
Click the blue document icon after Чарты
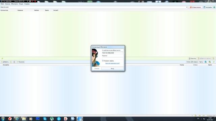pos(206,62)
